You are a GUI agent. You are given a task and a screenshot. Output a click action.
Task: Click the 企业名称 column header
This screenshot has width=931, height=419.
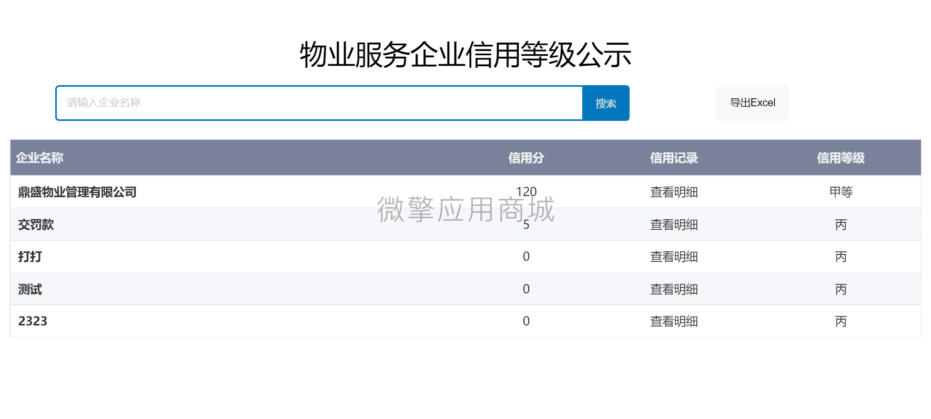pos(39,158)
